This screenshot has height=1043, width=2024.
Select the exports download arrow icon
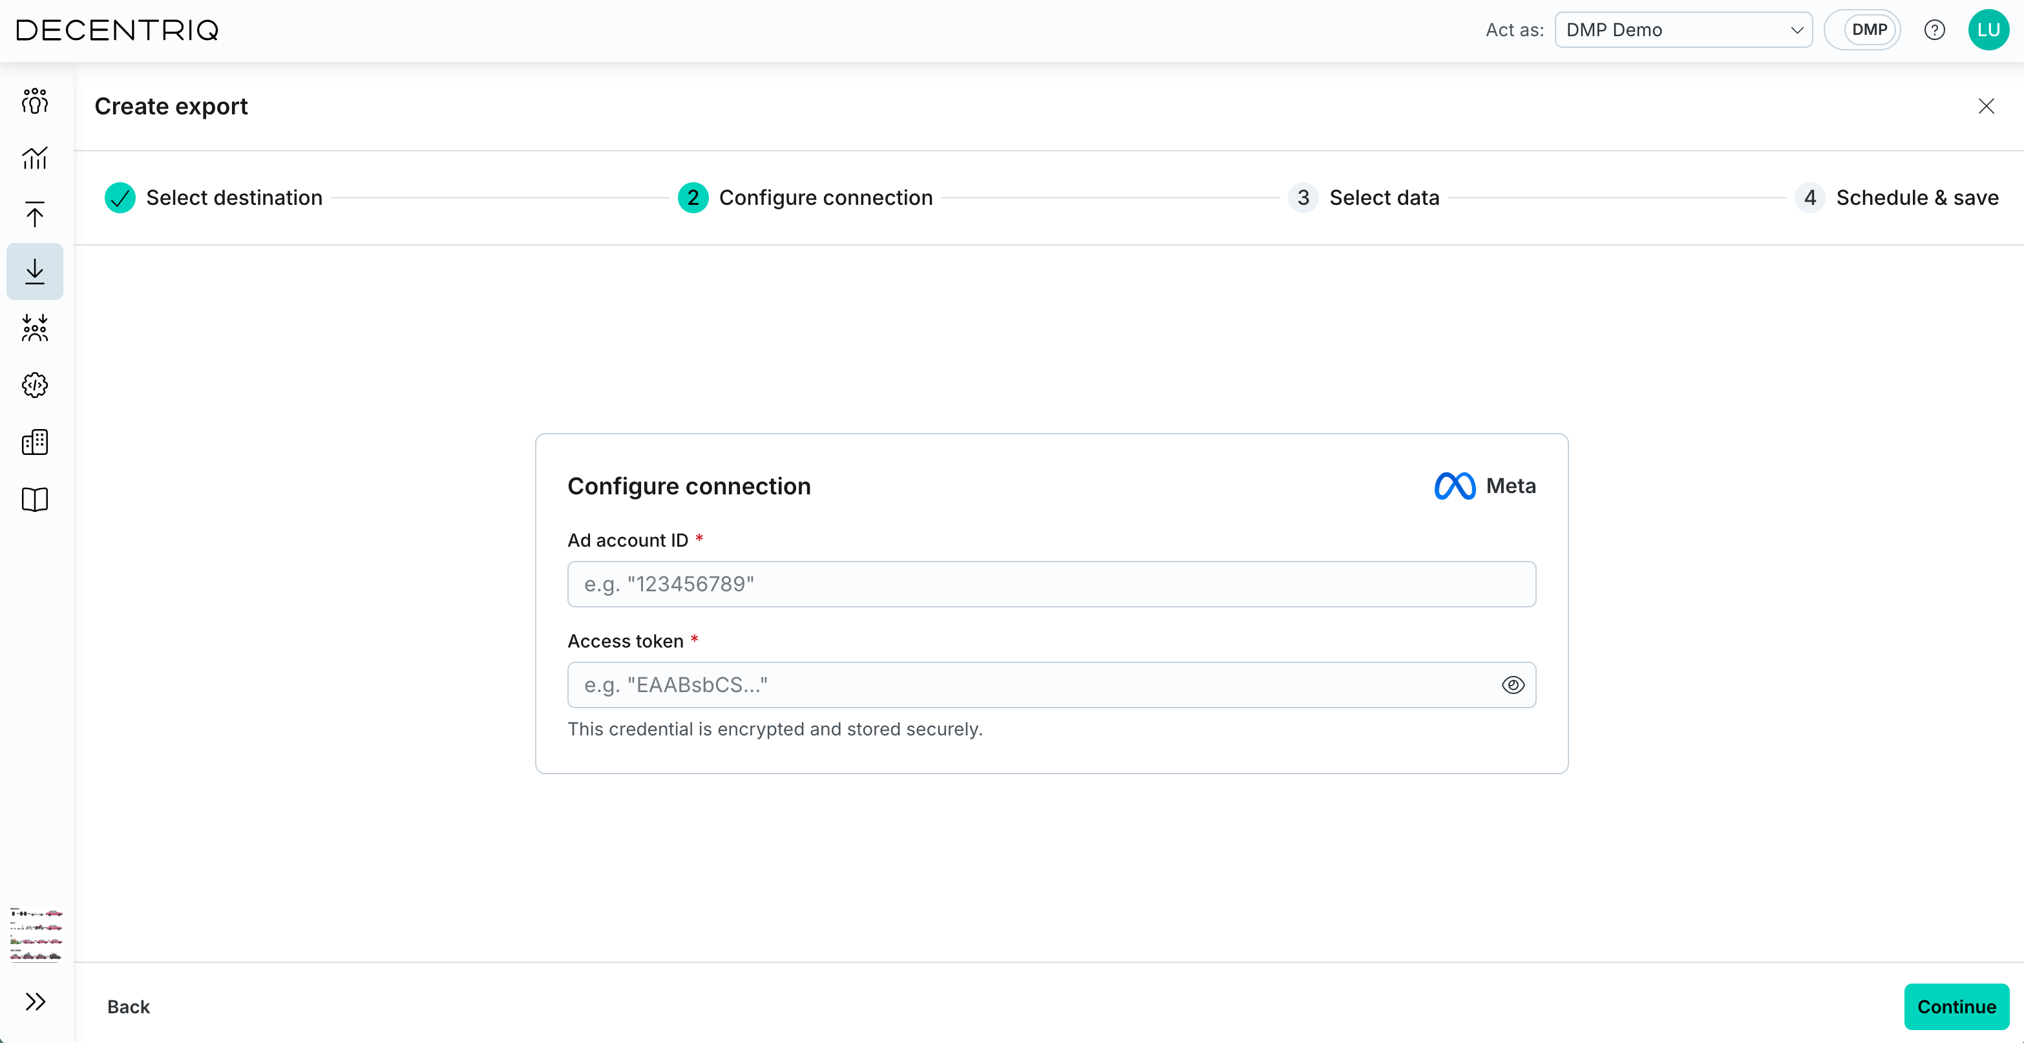coord(34,271)
